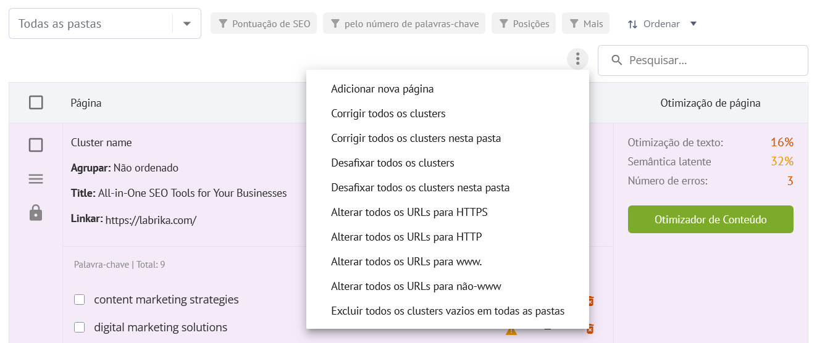Open the https://labrika.com/ link

(x=151, y=220)
